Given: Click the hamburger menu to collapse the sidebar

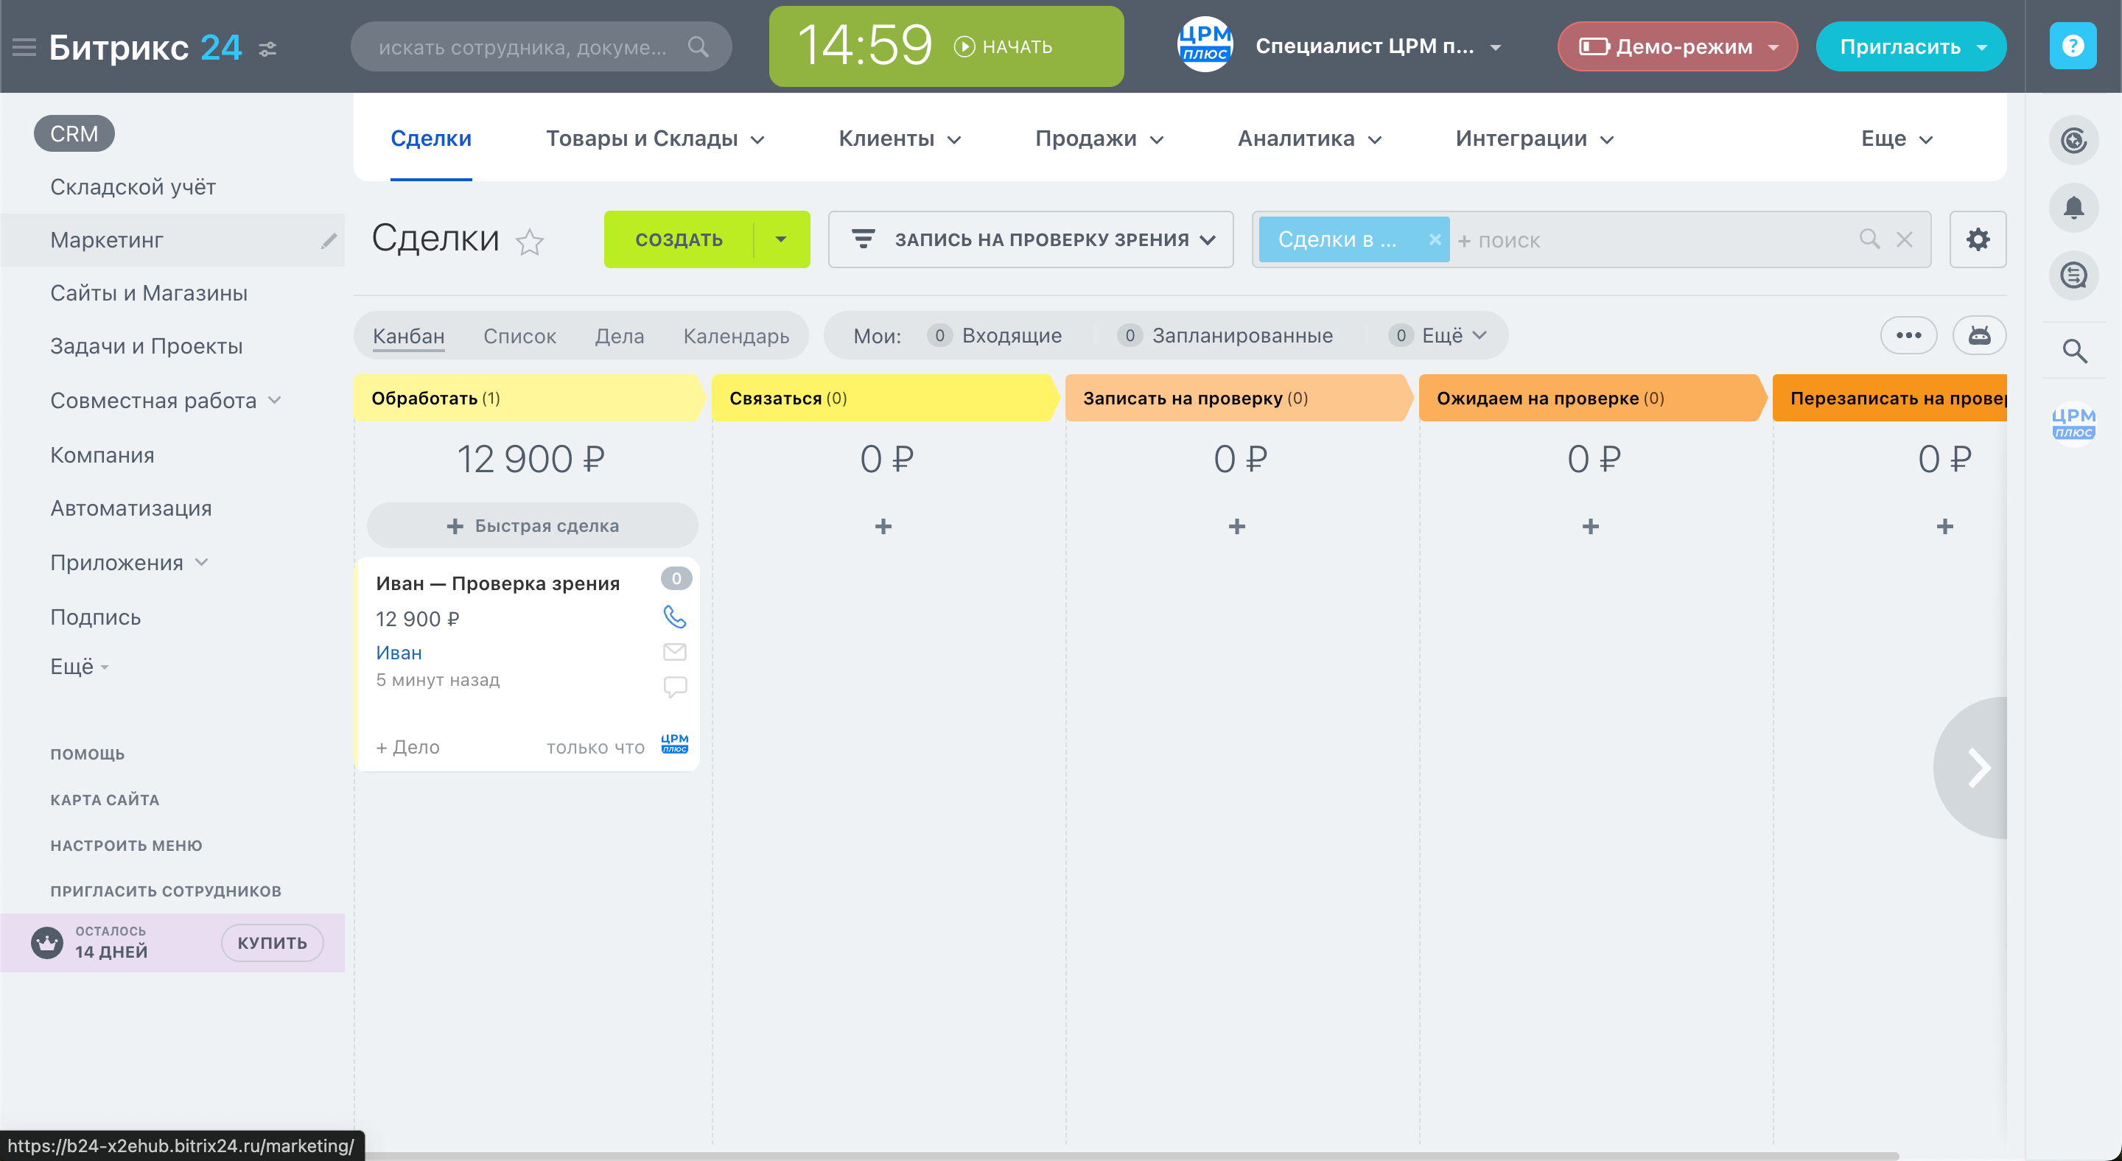Looking at the screenshot, I should (x=24, y=47).
